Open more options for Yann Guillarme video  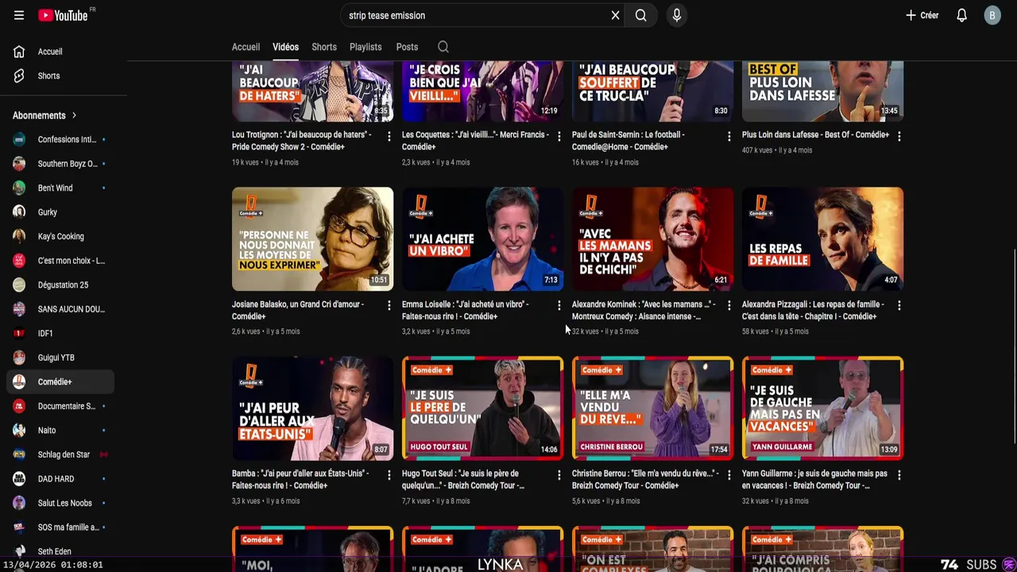(x=899, y=475)
